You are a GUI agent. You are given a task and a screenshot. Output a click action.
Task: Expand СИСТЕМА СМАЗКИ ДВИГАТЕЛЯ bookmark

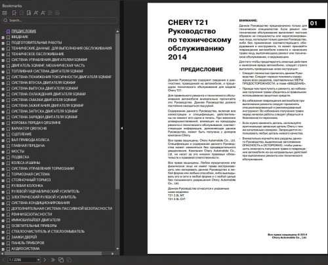pos(3,100)
